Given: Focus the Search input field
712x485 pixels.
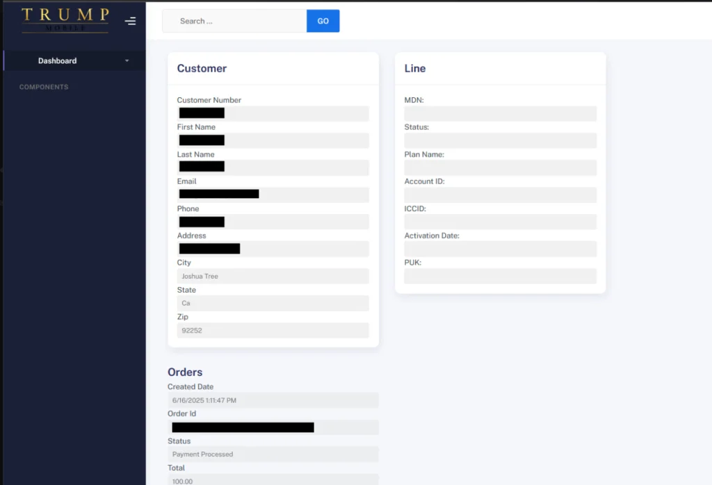Looking at the screenshot, I should tap(234, 21).
